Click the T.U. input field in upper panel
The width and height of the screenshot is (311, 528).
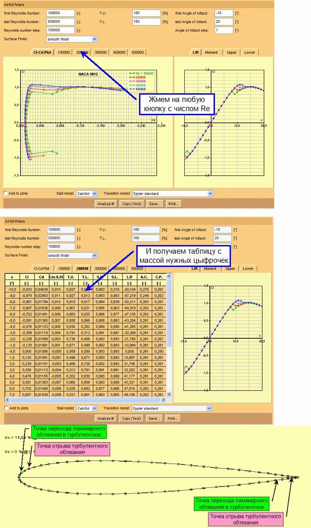point(146,13)
